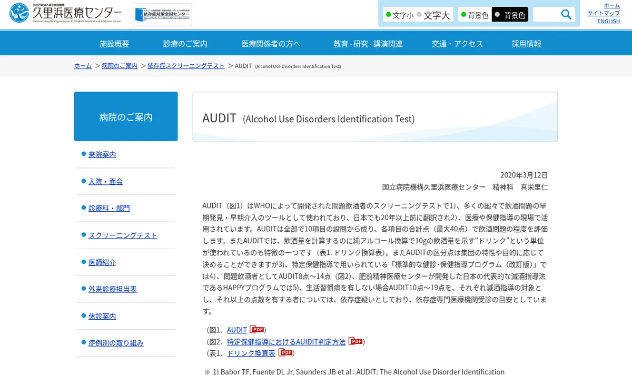Open 教育・研究・講演関連 navigation menu
Viewport: 632px width, 375px height.
(368, 44)
